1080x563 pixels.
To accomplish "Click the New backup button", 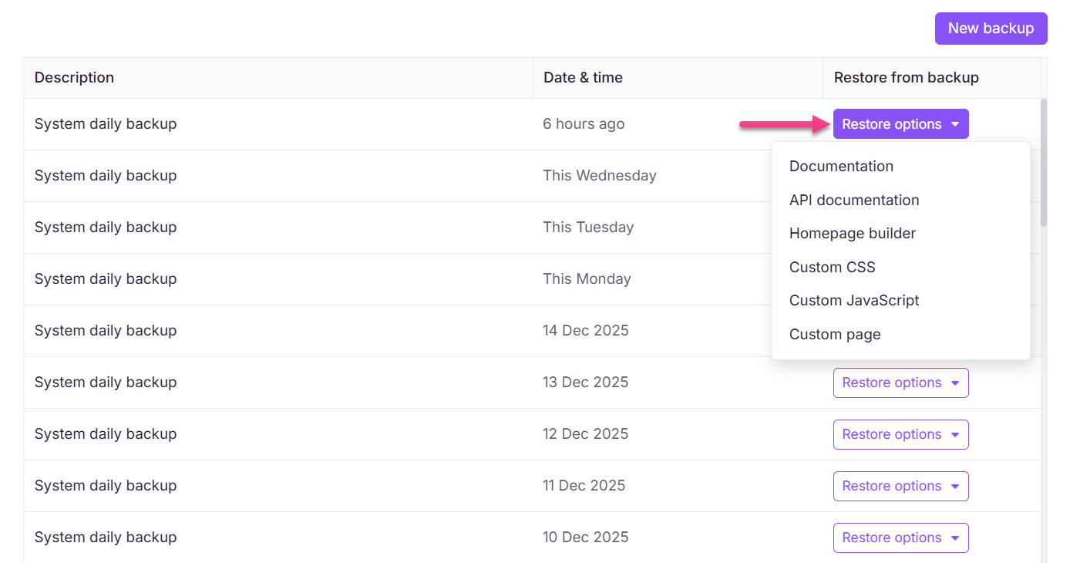I will pyautogui.click(x=991, y=28).
